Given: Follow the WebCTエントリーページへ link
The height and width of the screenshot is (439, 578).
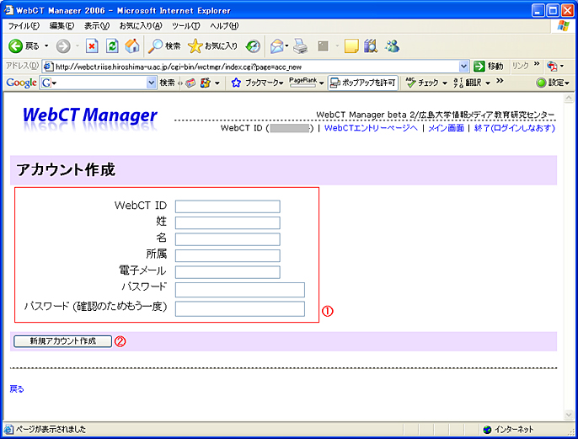Looking at the screenshot, I should coord(371,128).
